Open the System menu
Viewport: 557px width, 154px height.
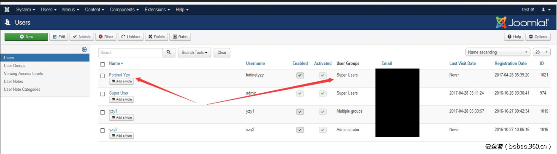point(25,9)
